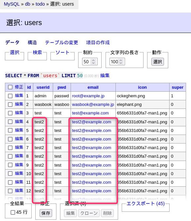Click the passwd password cell
This screenshot has height=221, width=191.
(62, 96)
